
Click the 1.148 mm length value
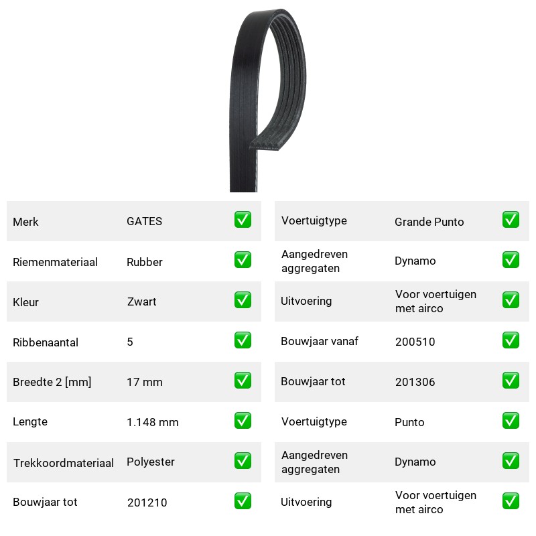[153, 422]
